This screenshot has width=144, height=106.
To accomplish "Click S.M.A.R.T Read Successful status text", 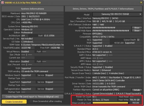I will click(x=128, y=94).
